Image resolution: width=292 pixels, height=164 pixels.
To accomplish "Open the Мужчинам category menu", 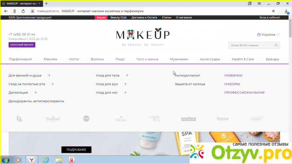I will [179, 59].
